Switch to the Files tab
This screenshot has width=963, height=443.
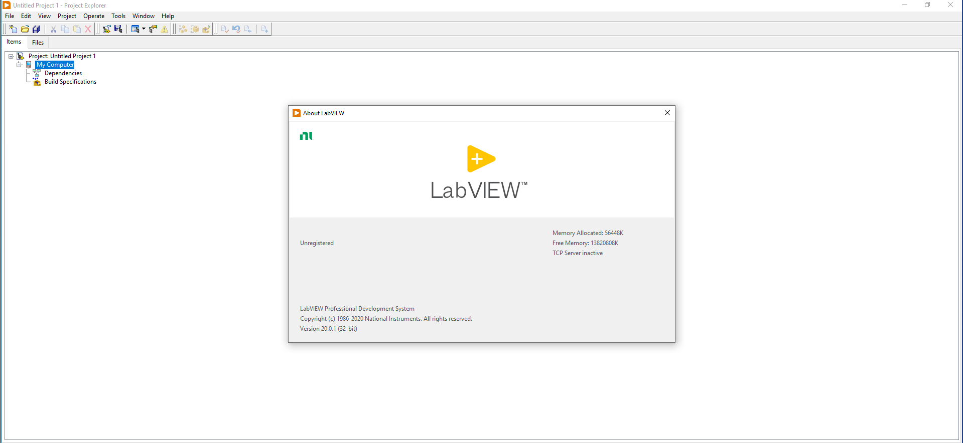[x=38, y=43]
